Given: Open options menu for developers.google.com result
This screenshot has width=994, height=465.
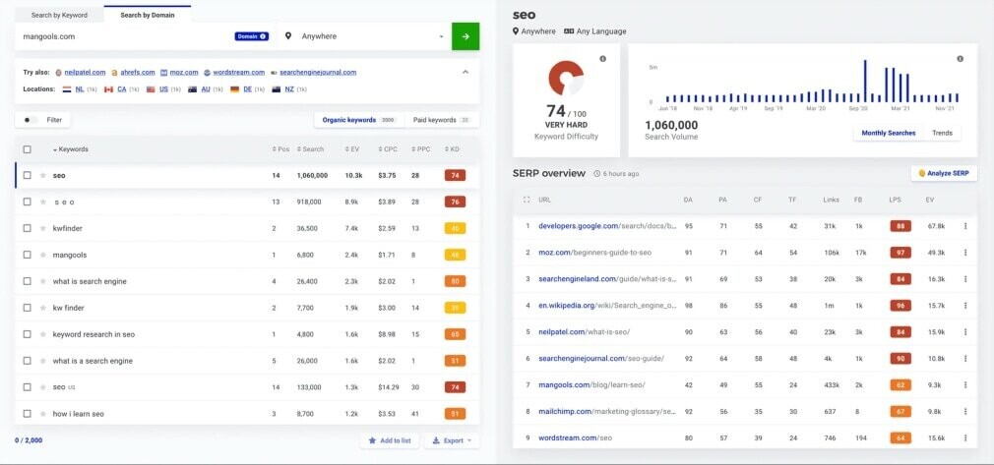Looking at the screenshot, I should click(x=965, y=225).
